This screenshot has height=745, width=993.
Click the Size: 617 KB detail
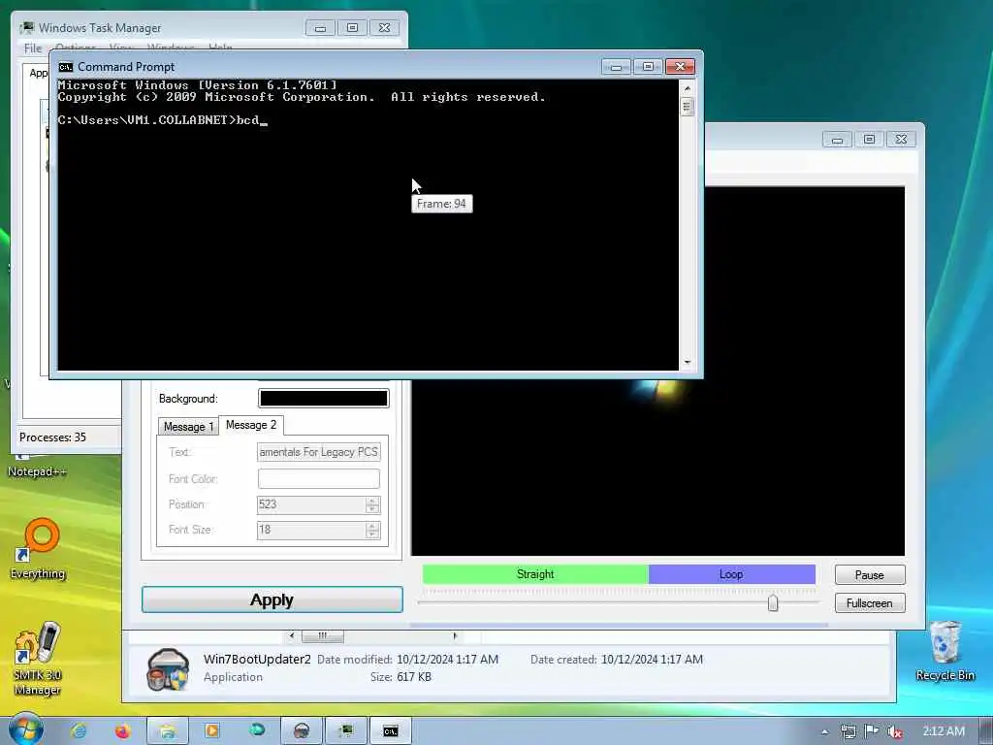[400, 676]
